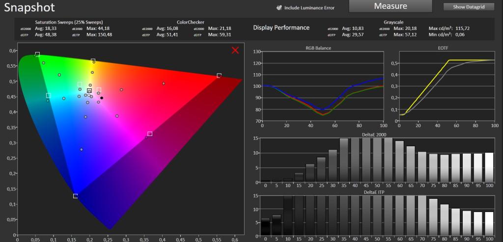
Task: Click the Display Performance label
Action: point(281,27)
